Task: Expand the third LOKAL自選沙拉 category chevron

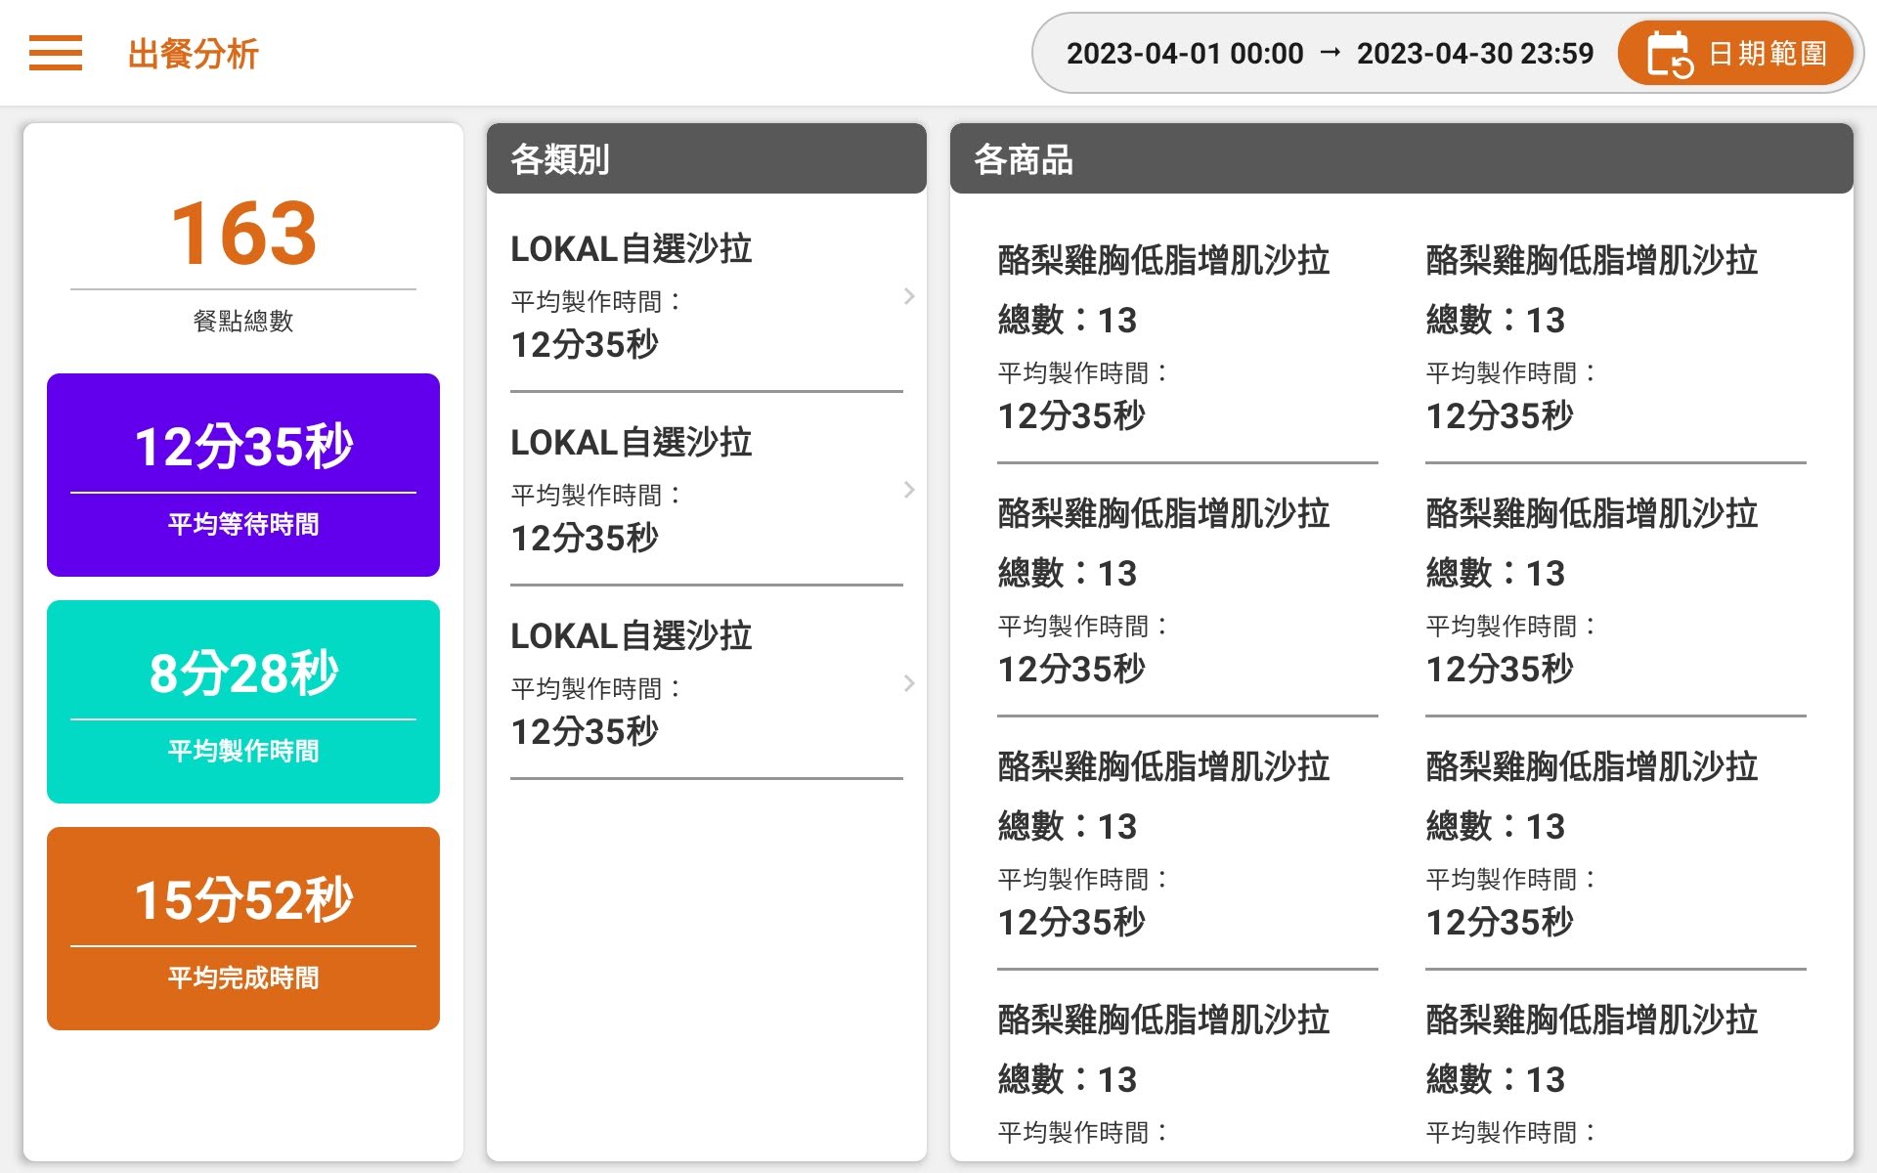Action: 909,683
